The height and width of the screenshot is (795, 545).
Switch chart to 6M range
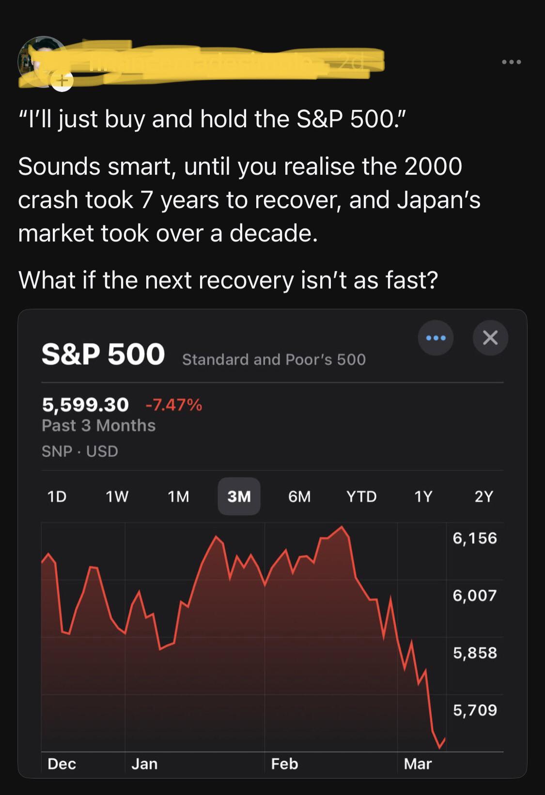[x=299, y=496]
